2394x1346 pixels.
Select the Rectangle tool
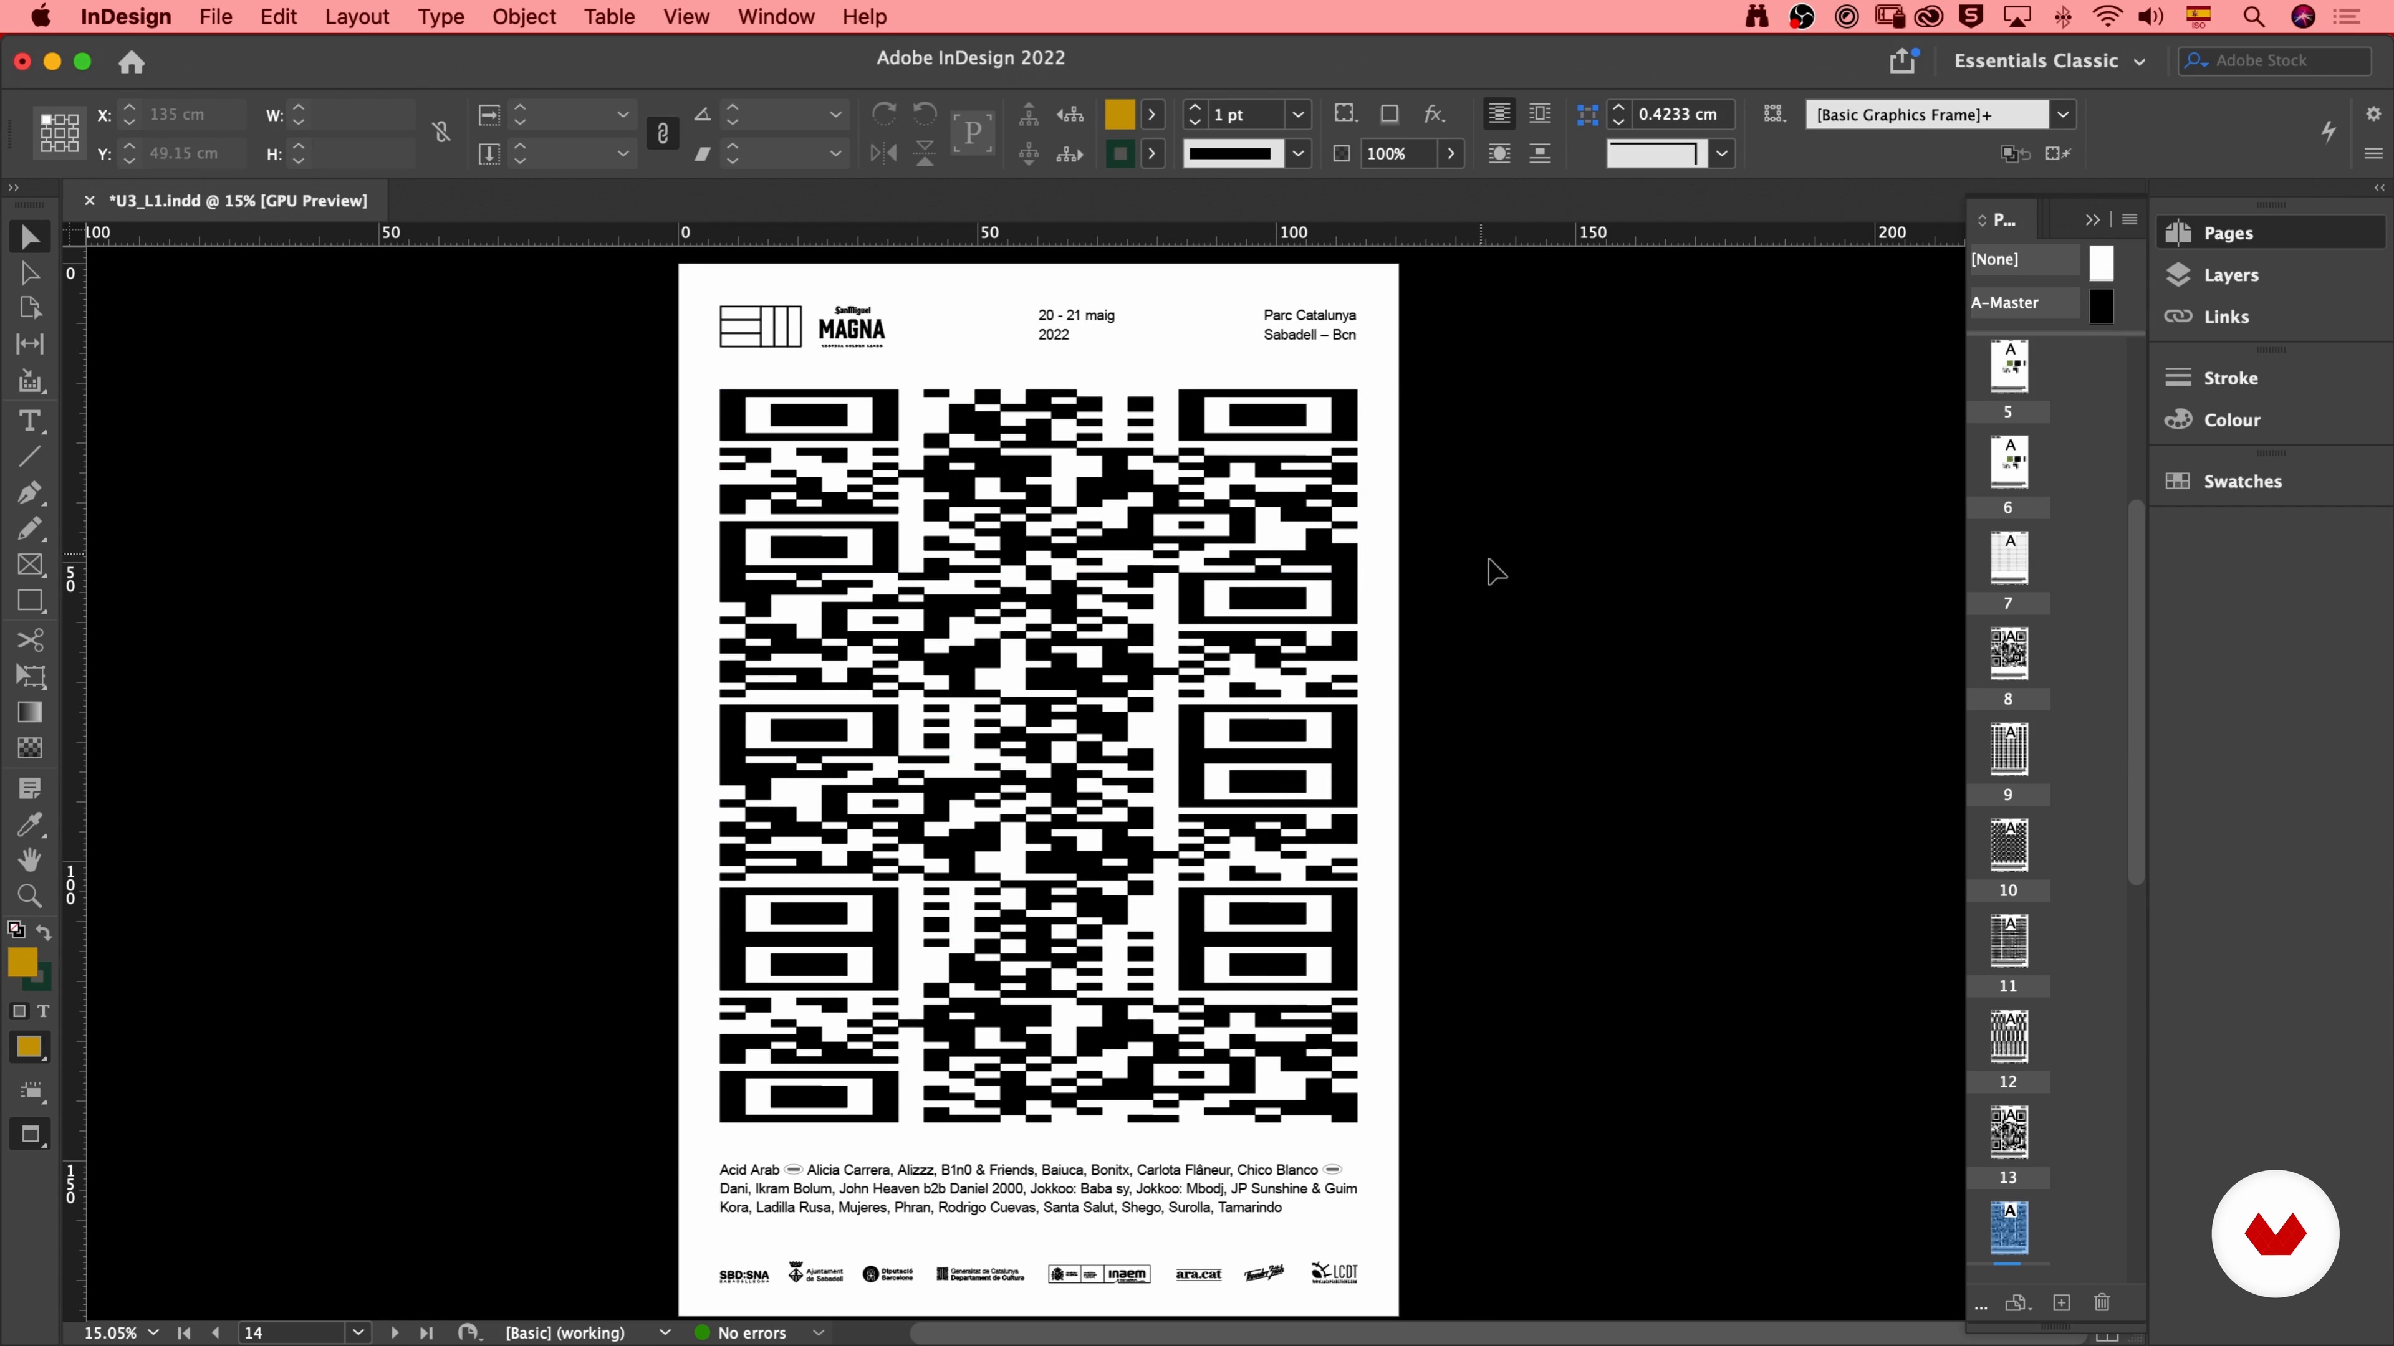(30, 601)
